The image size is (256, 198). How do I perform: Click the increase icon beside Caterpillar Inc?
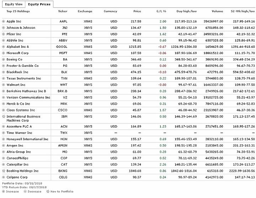point(4,165)
